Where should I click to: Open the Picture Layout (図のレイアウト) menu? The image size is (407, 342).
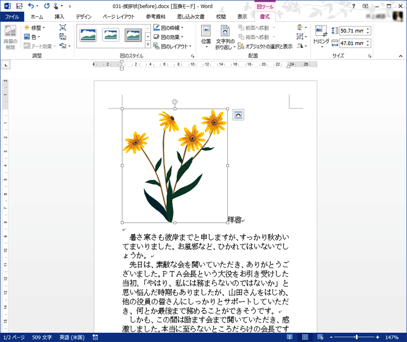tap(172, 47)
